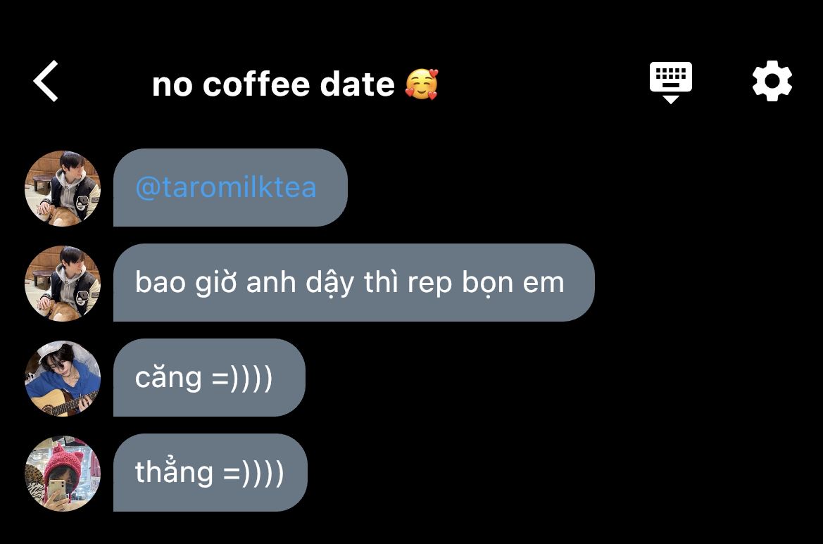Open the @taromilktea mention link
Screen dimensions: 823x544
pyautogui.click(x=226, y=187)
